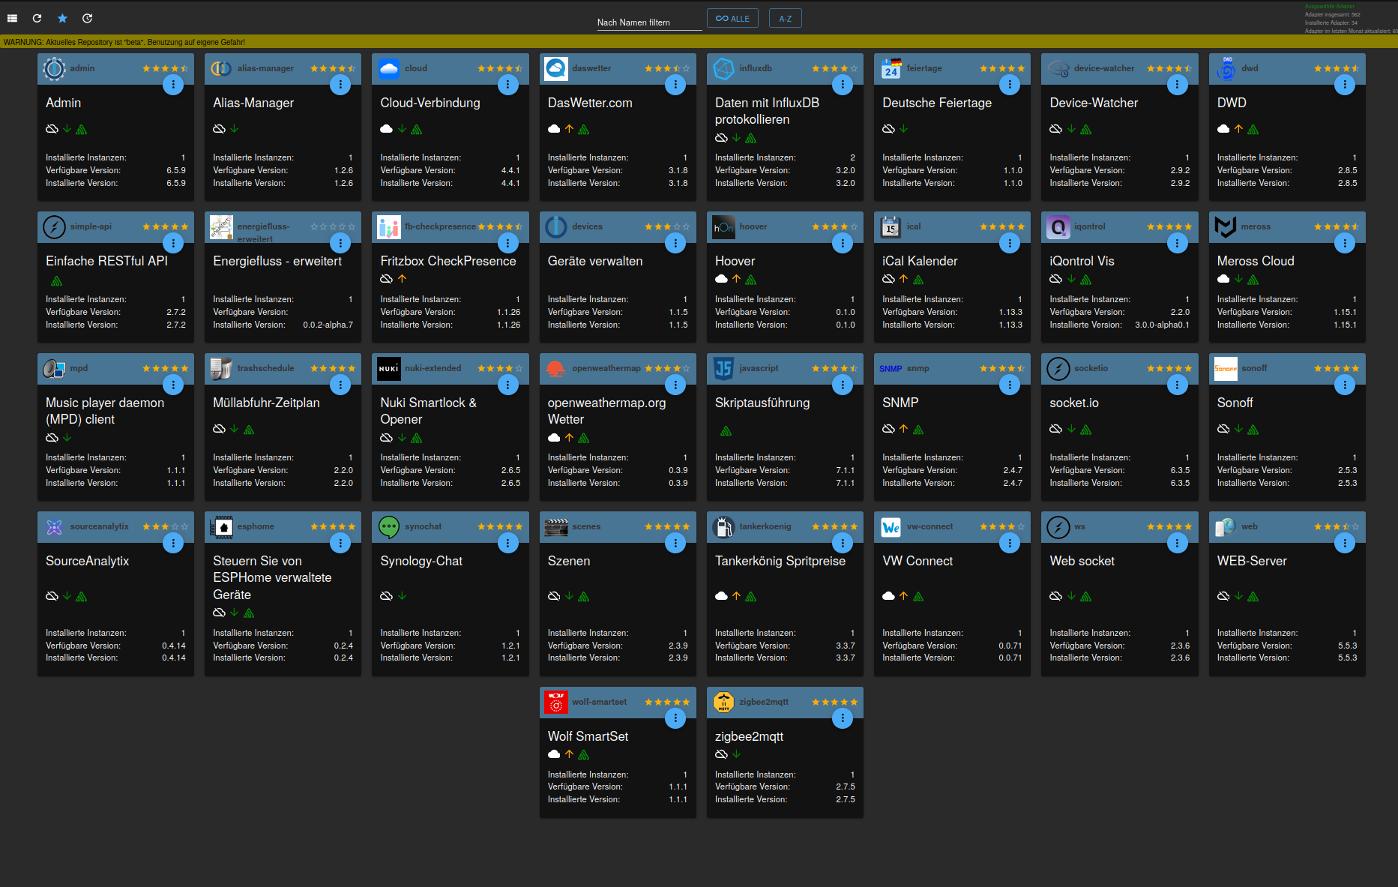Click the cloud adapter icon
1398x887 pixels.
tap(389, 68)
